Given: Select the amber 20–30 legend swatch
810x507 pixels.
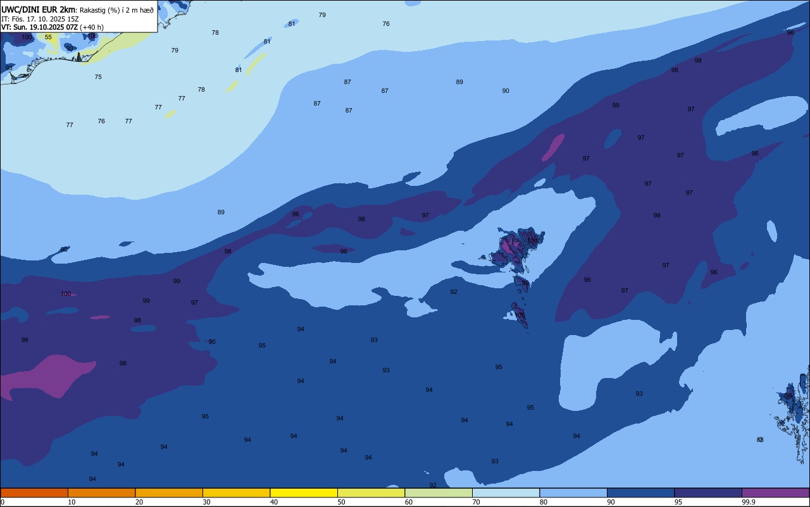Looking at the screenshot, I should (169, 492).
